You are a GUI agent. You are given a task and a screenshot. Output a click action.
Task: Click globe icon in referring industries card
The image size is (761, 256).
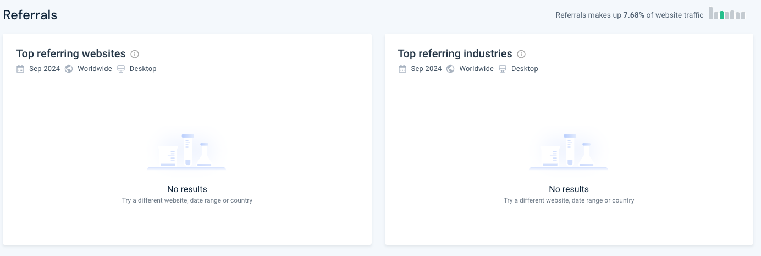(x=450, y=69)
